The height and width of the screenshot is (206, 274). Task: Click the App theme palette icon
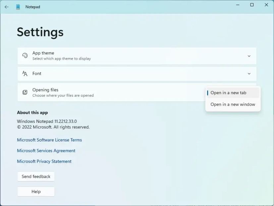click(25, 56)
